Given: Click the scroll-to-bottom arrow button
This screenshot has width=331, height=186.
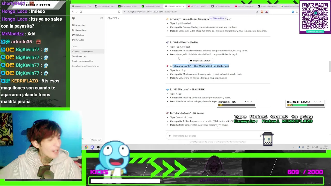Looking at the screenshot, I should click(218, 126).
